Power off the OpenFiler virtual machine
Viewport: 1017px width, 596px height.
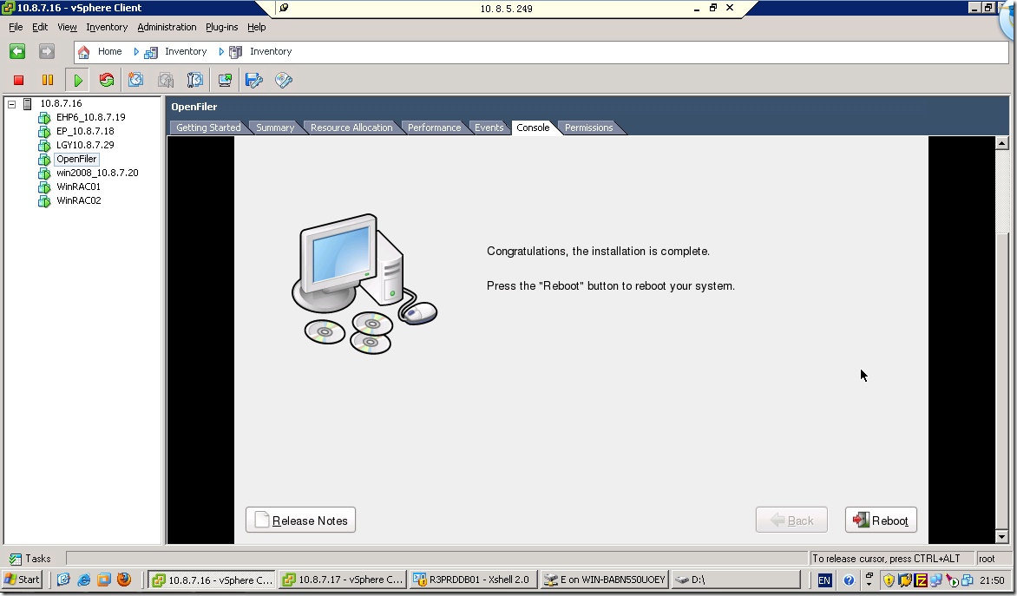[x=16, y=80]
